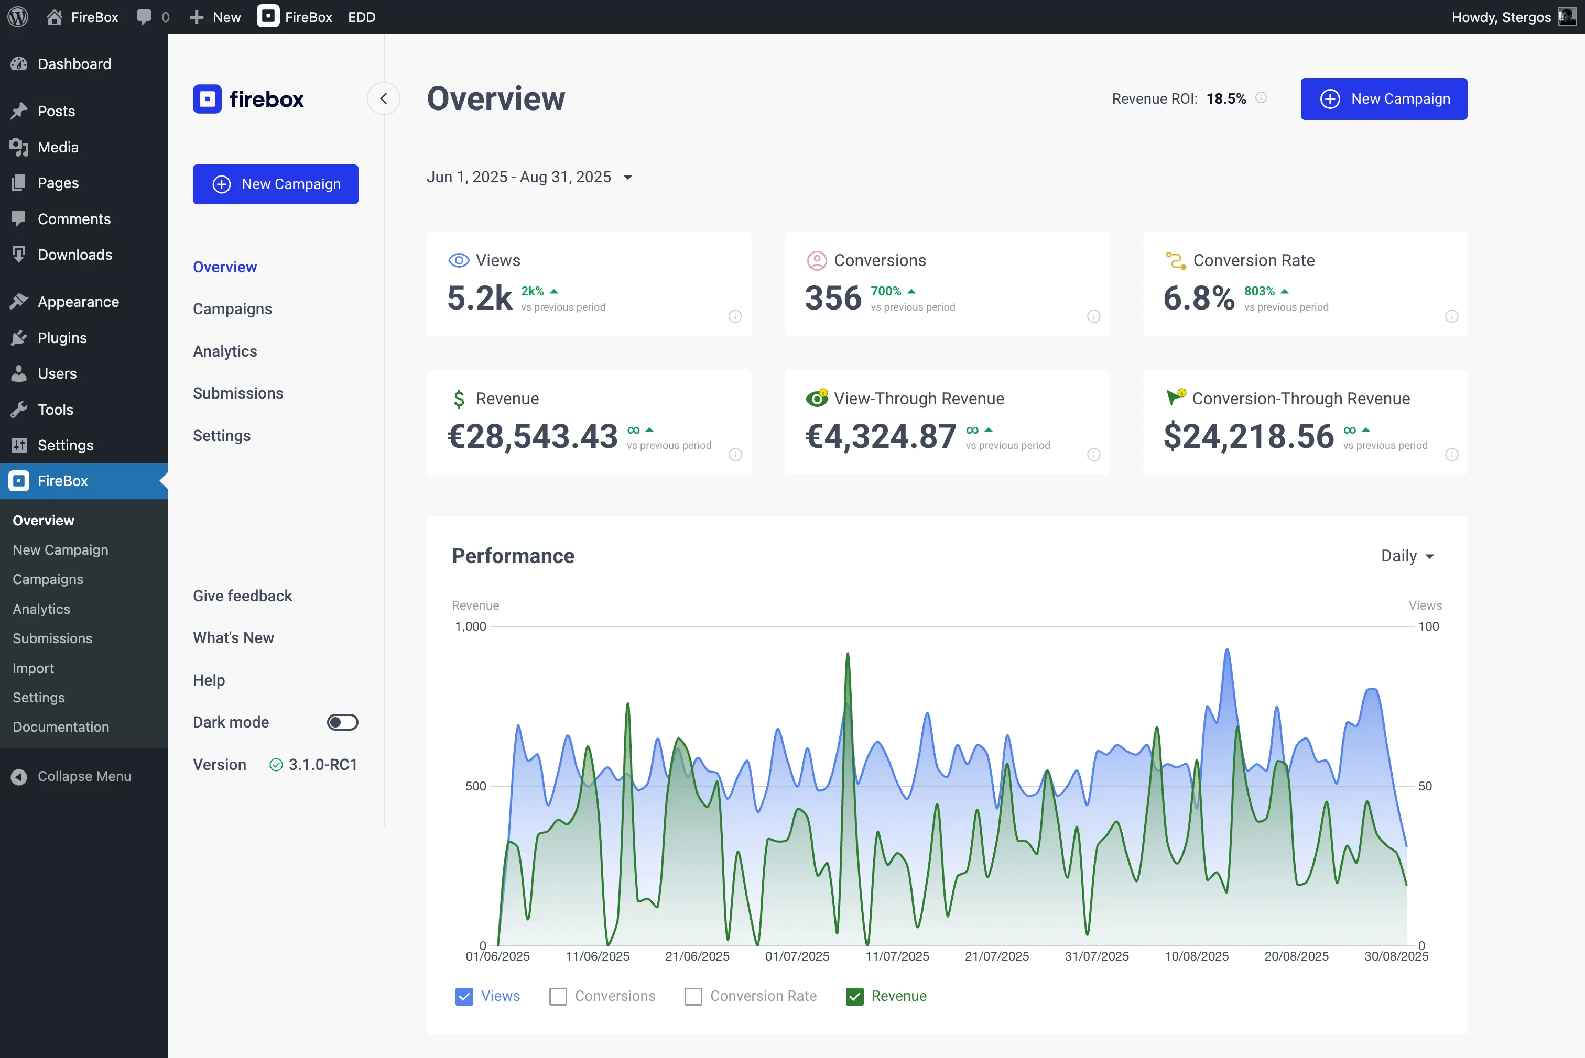The height and width of the screenshot is (1058, 1585).
Task: Click New Campaign button at top right
Action: pos(1384,99)
